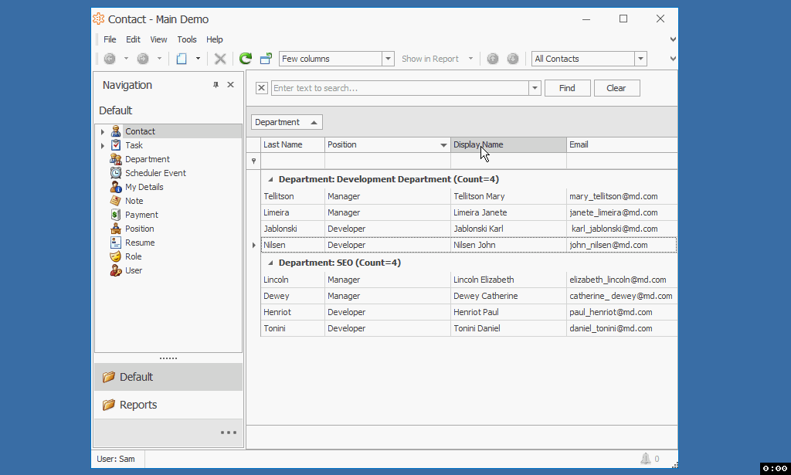Sort by the Last Name column header
This screenshot has height=475, width=791.
pos(293,144)
